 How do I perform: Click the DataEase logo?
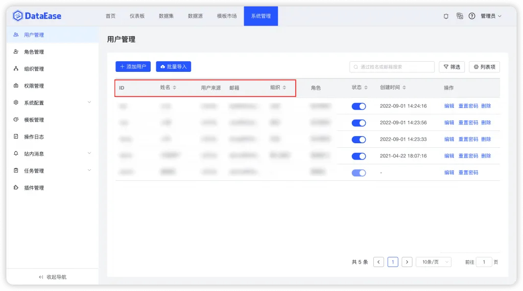37,16
